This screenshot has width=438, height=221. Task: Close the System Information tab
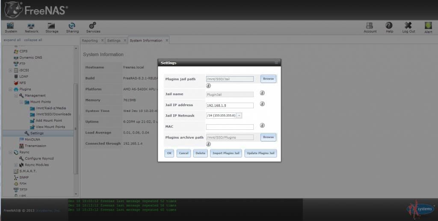click(x=167, y=40)
